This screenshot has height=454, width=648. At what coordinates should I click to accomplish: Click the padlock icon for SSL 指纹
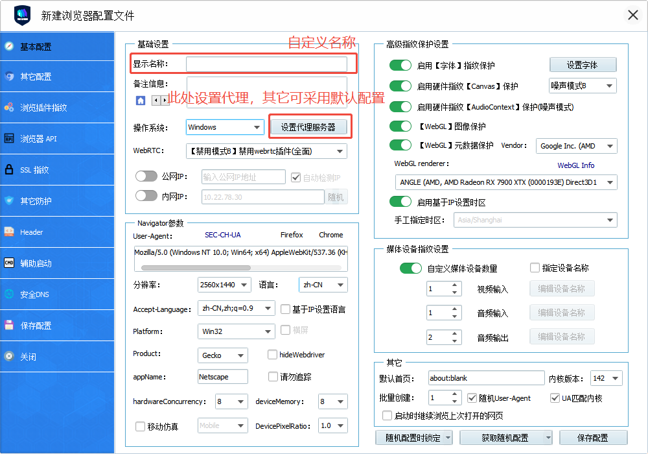point(9,169)
